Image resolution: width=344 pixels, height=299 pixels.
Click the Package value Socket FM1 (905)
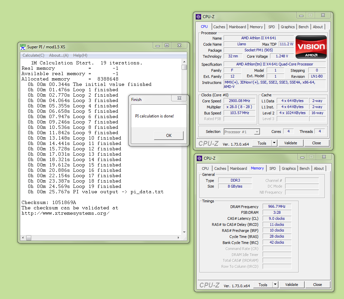259,50
